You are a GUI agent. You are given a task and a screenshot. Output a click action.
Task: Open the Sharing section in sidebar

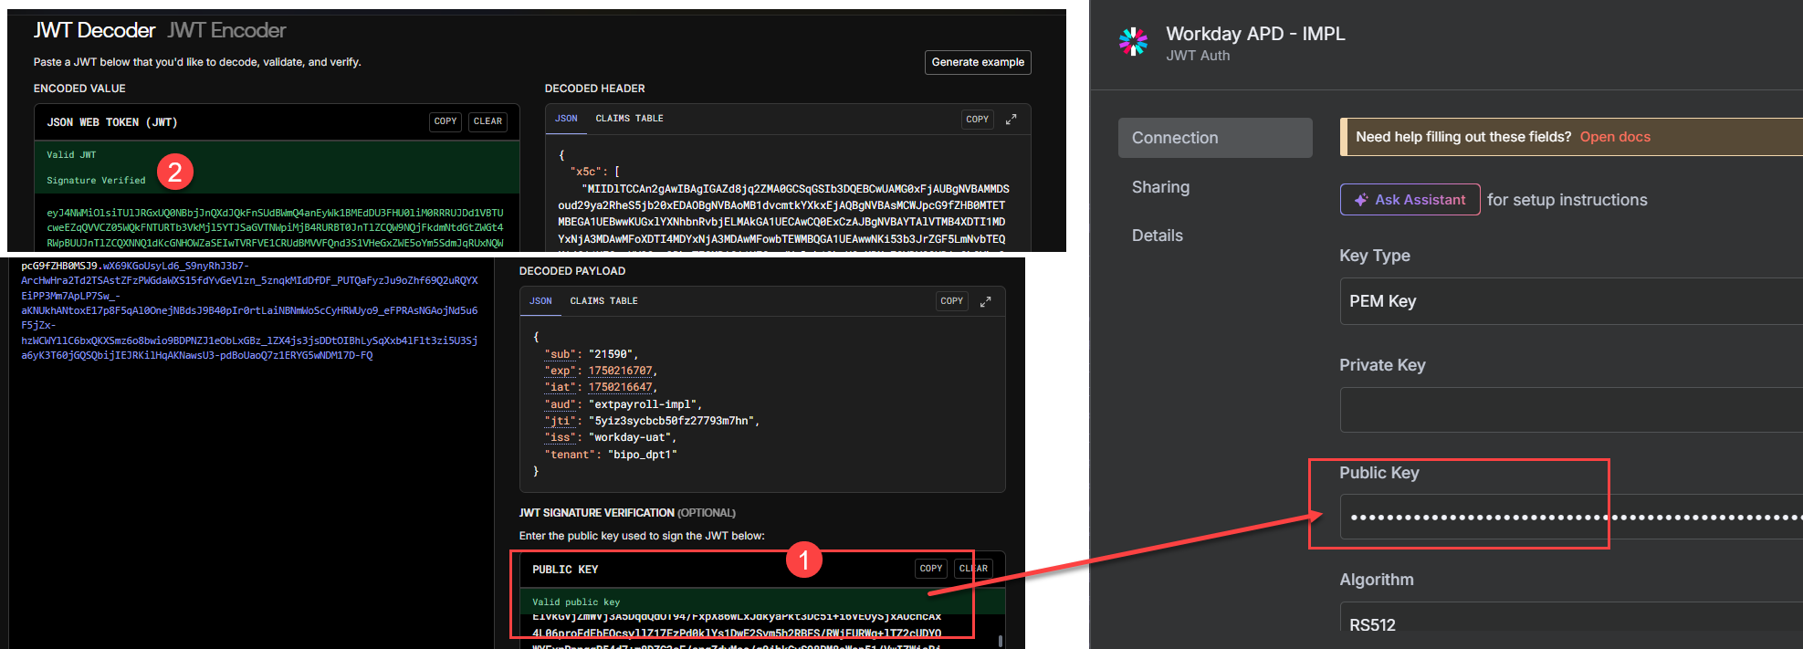pyautogui.click(x=1160, y=187)
